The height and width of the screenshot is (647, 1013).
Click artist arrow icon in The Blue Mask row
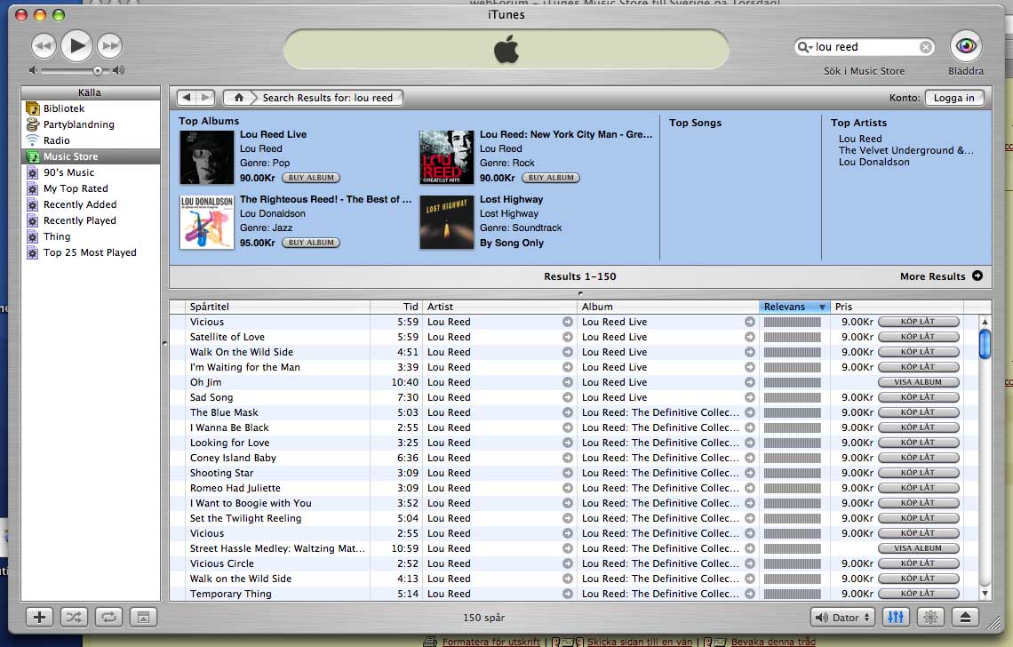click(x=567, y=412)
